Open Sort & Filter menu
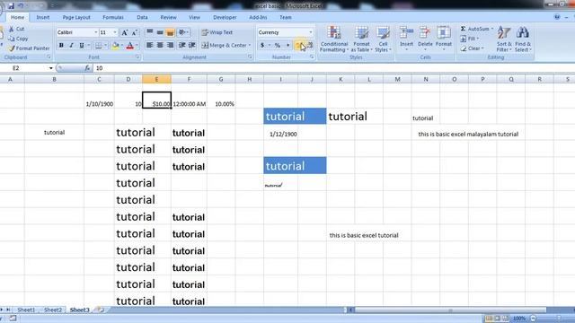This screenshot has height=323, width=575. tap(504, 39)
